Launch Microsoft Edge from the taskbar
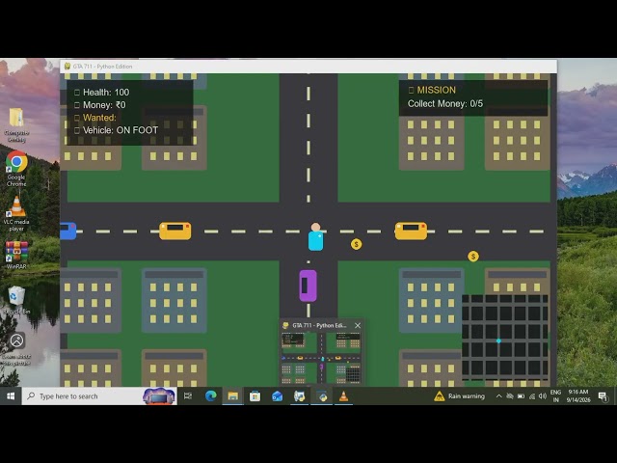Image resolution: width=617 pixels, height=463 pixels. pyautogui.click(x=210, y=396)
